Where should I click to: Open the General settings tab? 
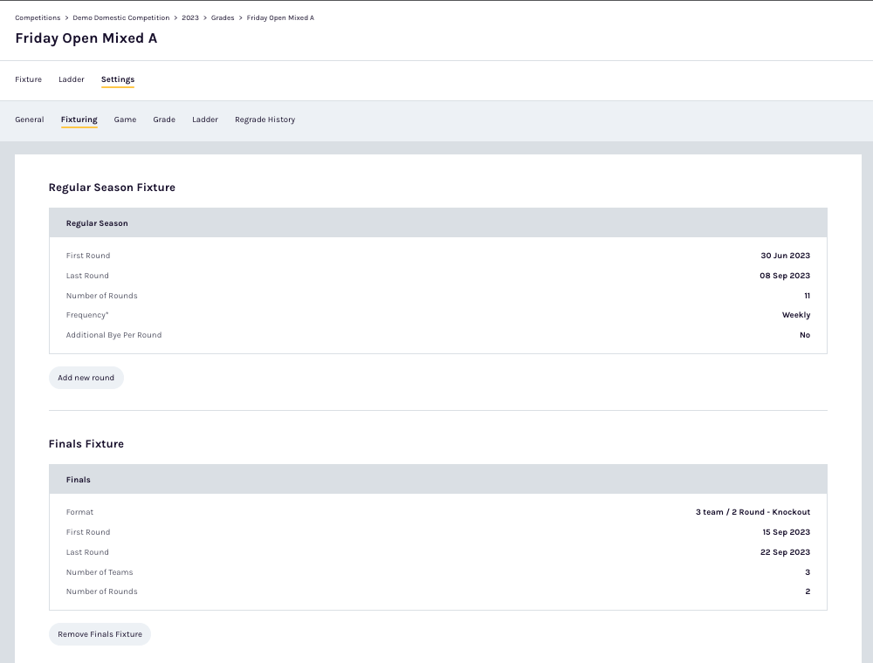(x=29, y=120)
